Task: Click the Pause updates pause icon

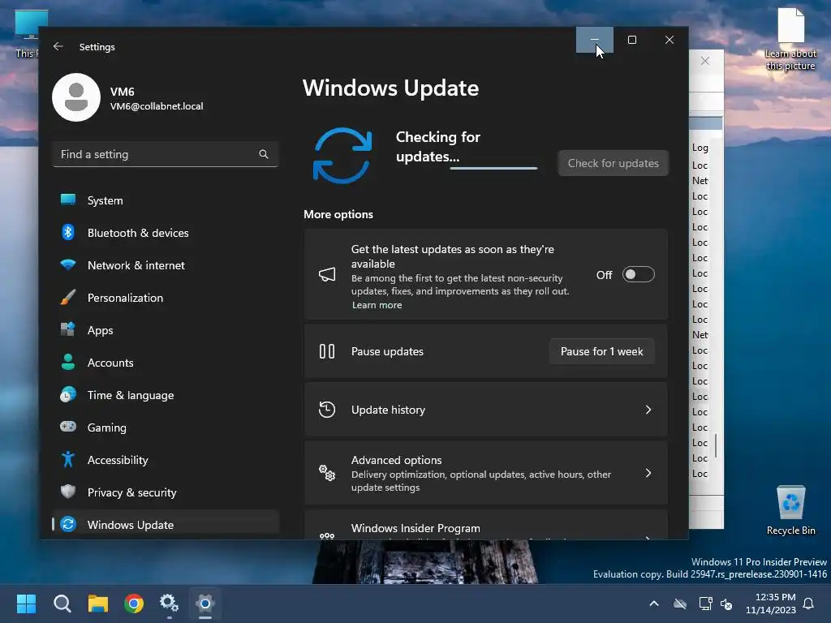Action: (327, 351)
